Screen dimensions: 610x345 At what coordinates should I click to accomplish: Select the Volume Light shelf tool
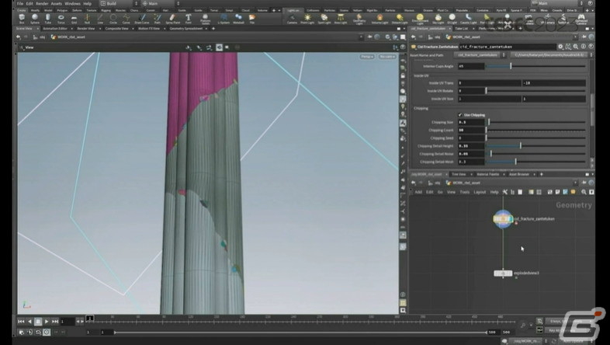(x=380, y=19)
